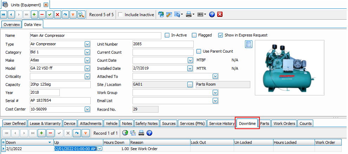Open the Parts tab

(x=265, y=123)
